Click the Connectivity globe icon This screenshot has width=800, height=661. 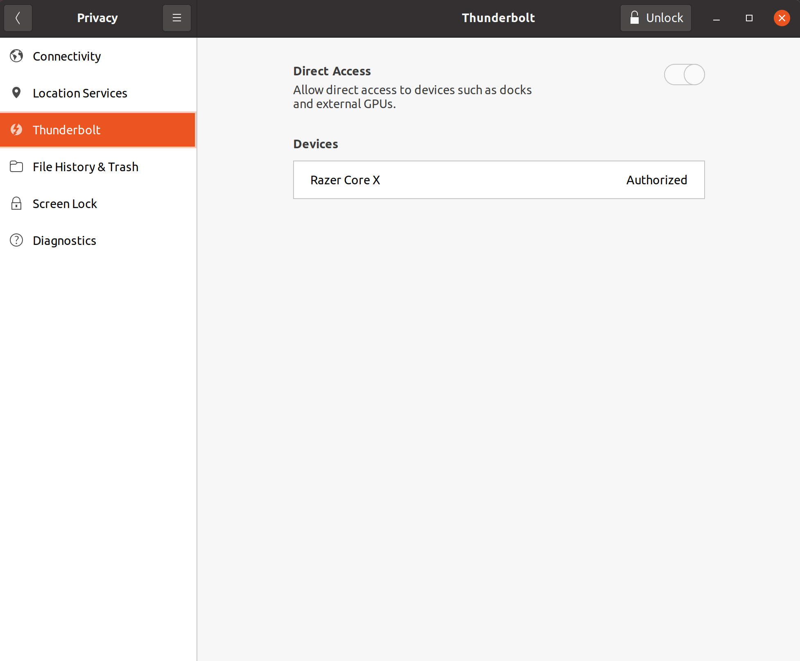coord(16,56)
